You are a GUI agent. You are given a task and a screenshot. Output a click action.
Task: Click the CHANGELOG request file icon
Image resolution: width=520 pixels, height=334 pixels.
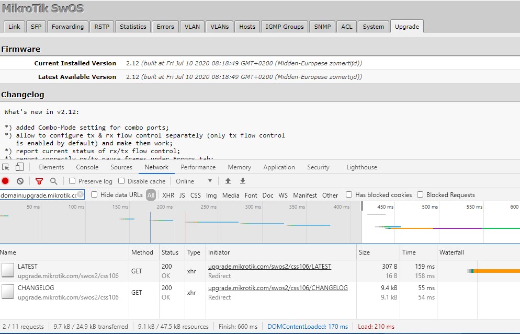tap(8, 292)
